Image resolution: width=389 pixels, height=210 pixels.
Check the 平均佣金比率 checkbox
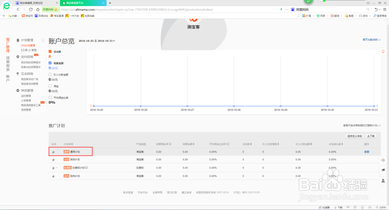coord(50,97)
